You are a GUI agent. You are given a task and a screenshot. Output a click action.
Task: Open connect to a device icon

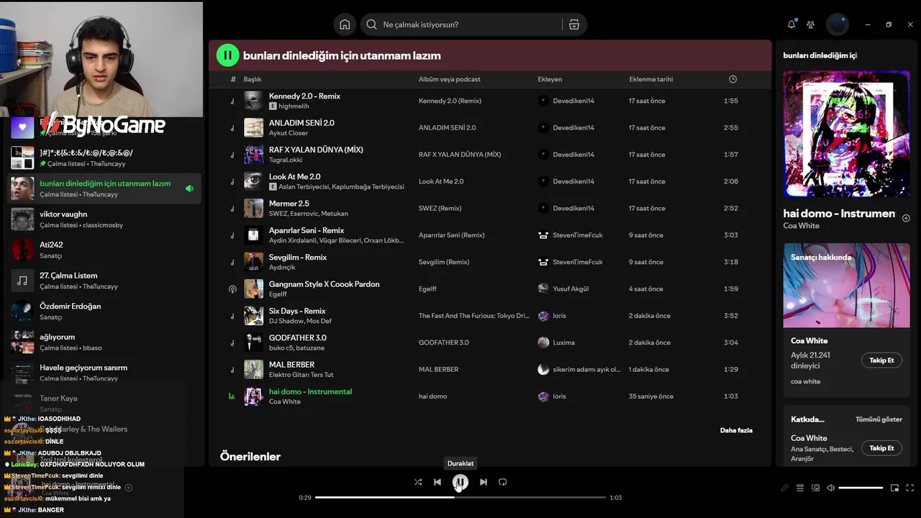pos(815,488)
